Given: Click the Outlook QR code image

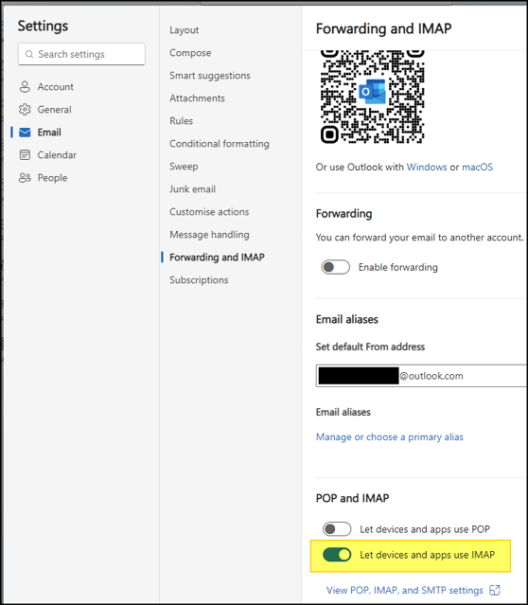Looking at the screenshot, I should click(x=372, y=97).
